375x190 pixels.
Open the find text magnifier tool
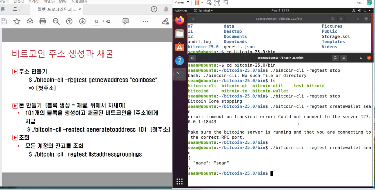(x=56, y=21)
